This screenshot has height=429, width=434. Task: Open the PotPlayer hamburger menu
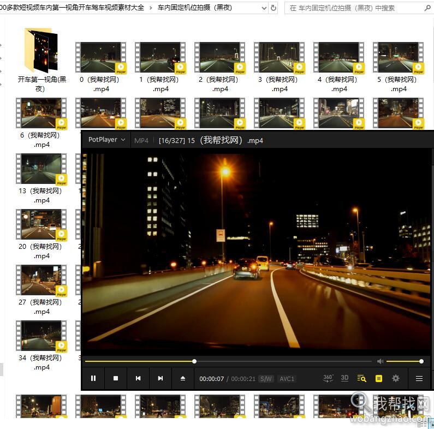tap(419, 378)
